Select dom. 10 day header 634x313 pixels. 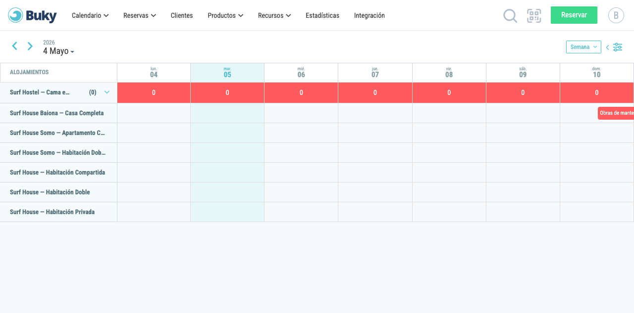coord(597,73)
